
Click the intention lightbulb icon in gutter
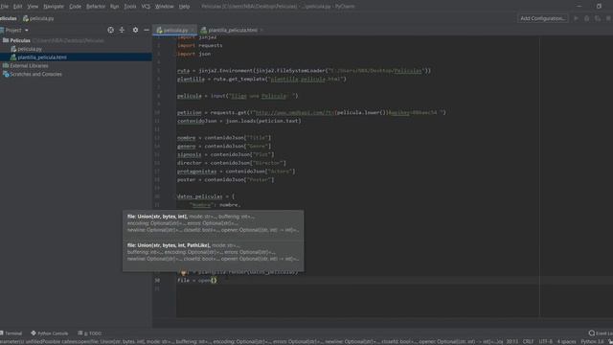(183, 272)
